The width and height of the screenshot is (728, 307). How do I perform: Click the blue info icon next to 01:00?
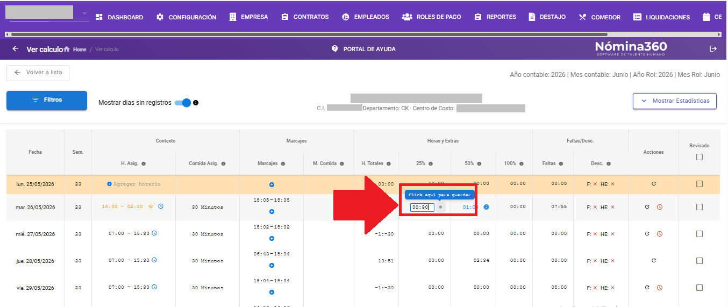(486, 207)
